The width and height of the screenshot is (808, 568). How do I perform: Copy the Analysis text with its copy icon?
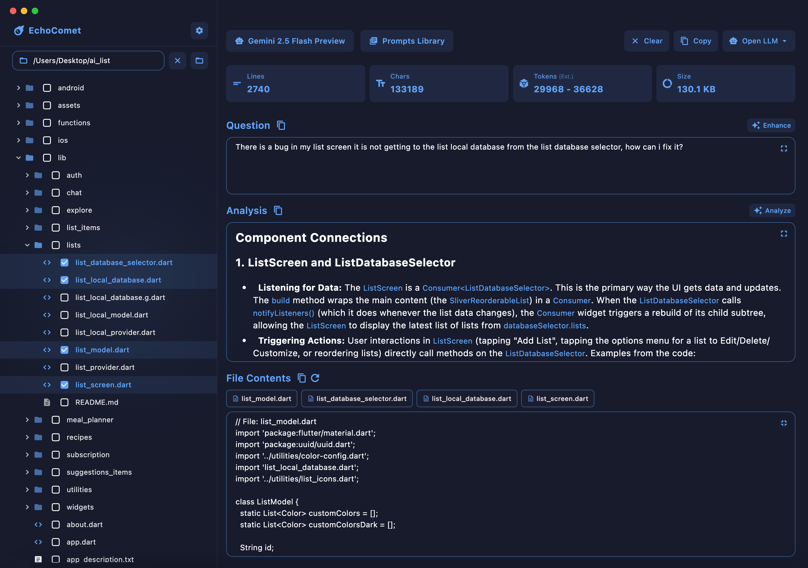pyautogui.click(x=278, y=211)
